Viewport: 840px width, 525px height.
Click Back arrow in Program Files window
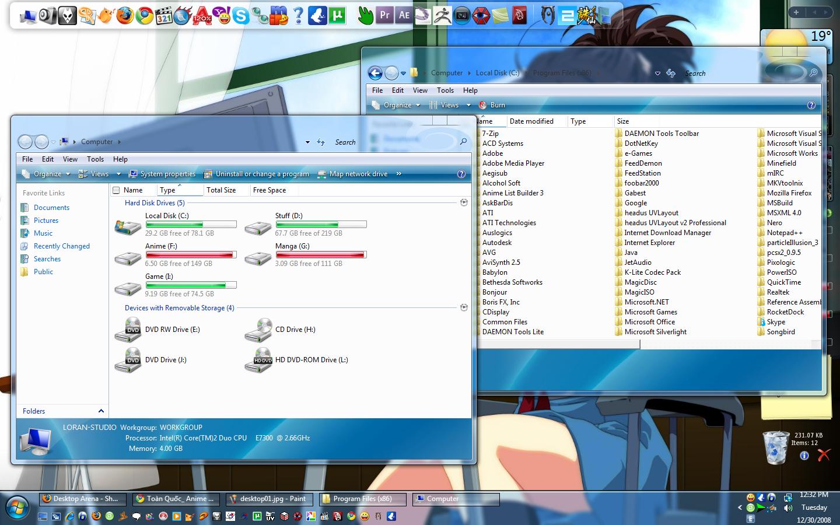tap(375, 73)
